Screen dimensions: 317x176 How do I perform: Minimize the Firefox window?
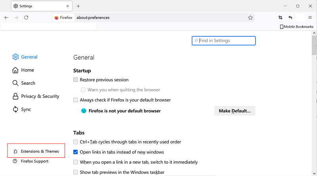pos(285,6)
